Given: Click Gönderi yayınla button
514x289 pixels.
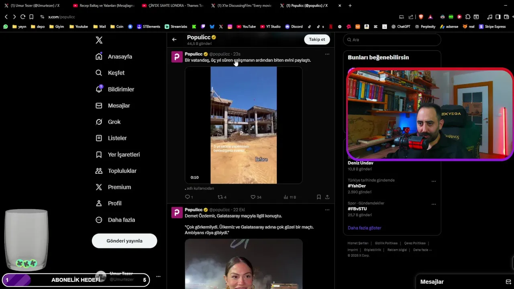Looking at the screenshot, I should pos(124,241).
